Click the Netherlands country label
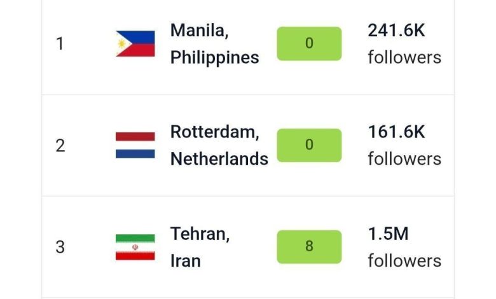The image size is (496, 299). [x=219, y=159]
